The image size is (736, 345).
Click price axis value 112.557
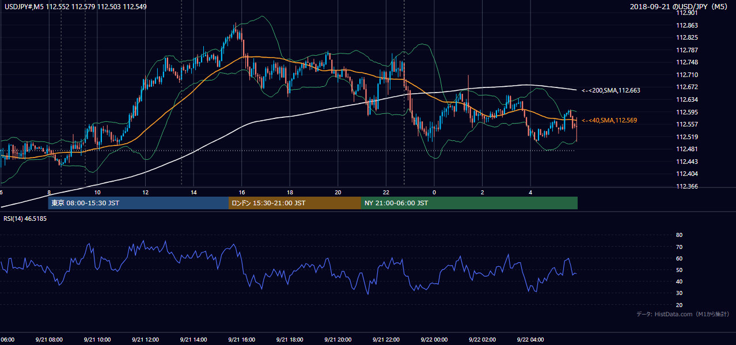[686, 124]
